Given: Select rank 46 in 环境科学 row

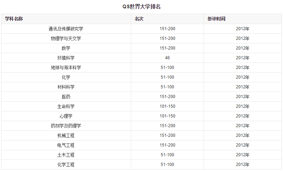Looking at the screenshot, I should pyautogui.click(x=167, y=58).
